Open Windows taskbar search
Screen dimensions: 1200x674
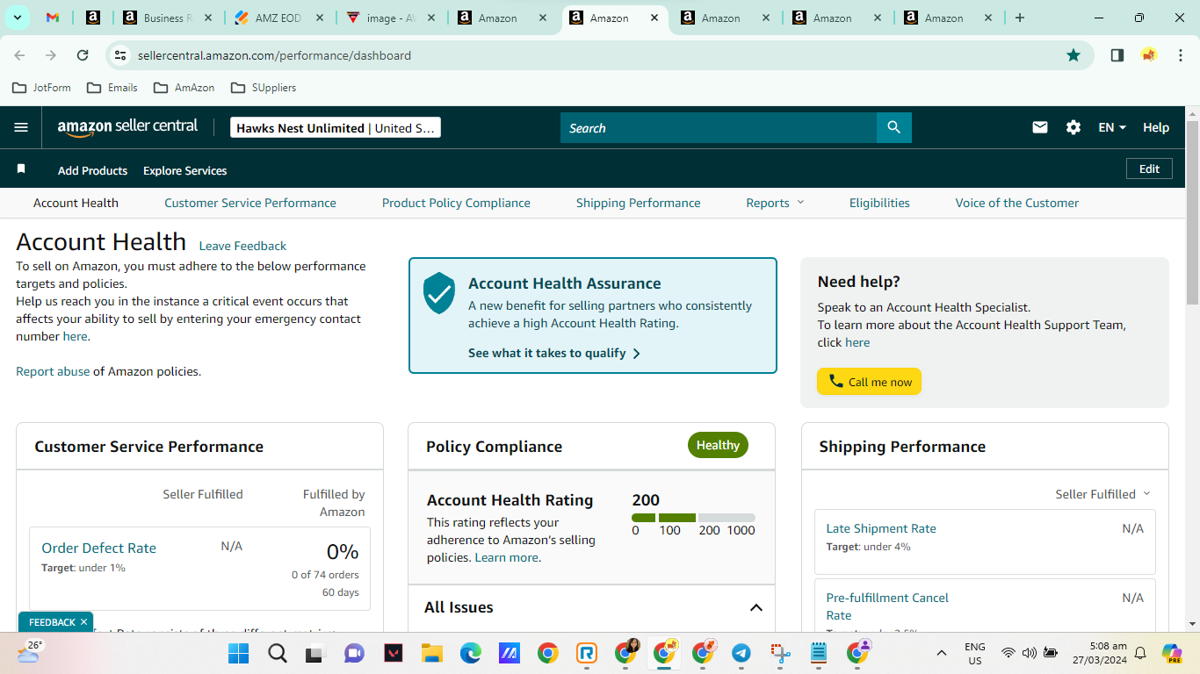(x=278, y=653)
